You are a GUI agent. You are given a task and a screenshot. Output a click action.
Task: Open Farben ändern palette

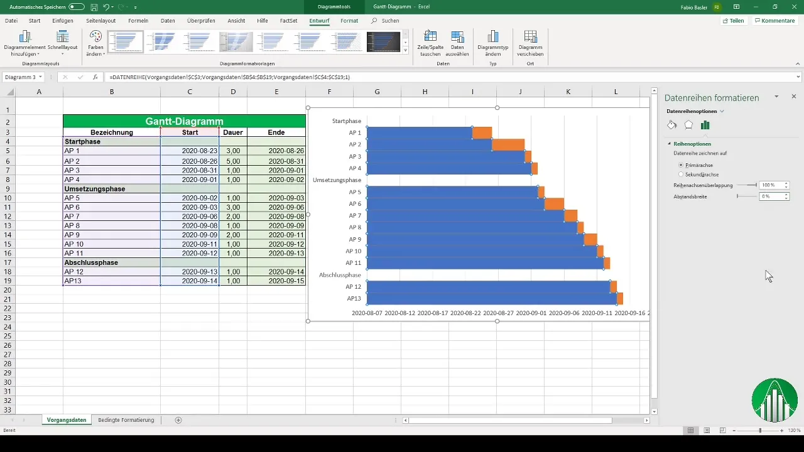[x=95, y=43]
